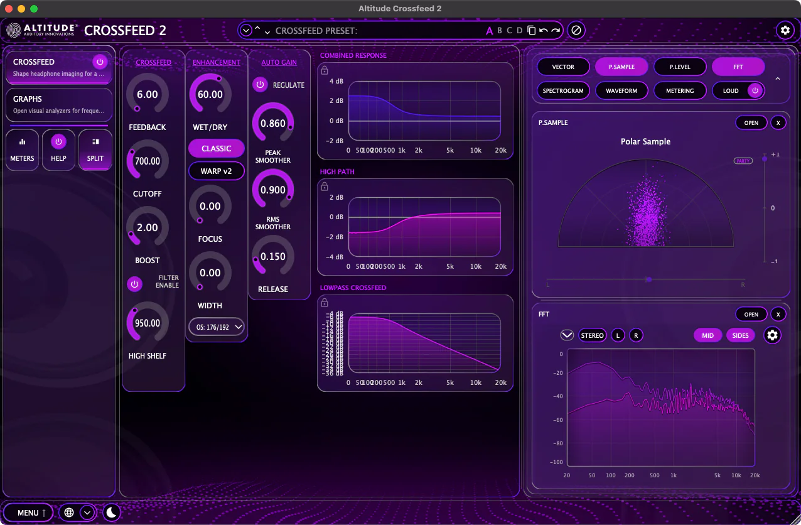This screenshot has height=525, width=801.
Task: Select the FFT analyzer tab
Action: point(738,67)
